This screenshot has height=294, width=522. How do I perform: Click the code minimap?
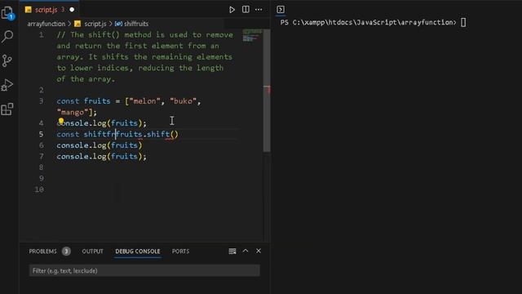(x=252, y=36)
